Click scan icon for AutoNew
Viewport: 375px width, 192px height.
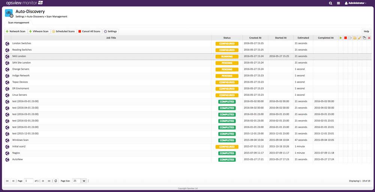pyautogui.click(x=7, y=160)
